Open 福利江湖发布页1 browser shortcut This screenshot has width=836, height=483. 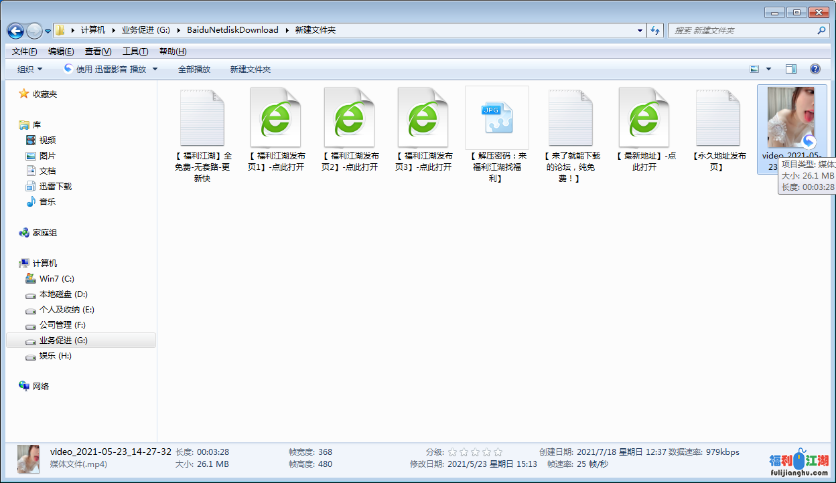[275, 118]
